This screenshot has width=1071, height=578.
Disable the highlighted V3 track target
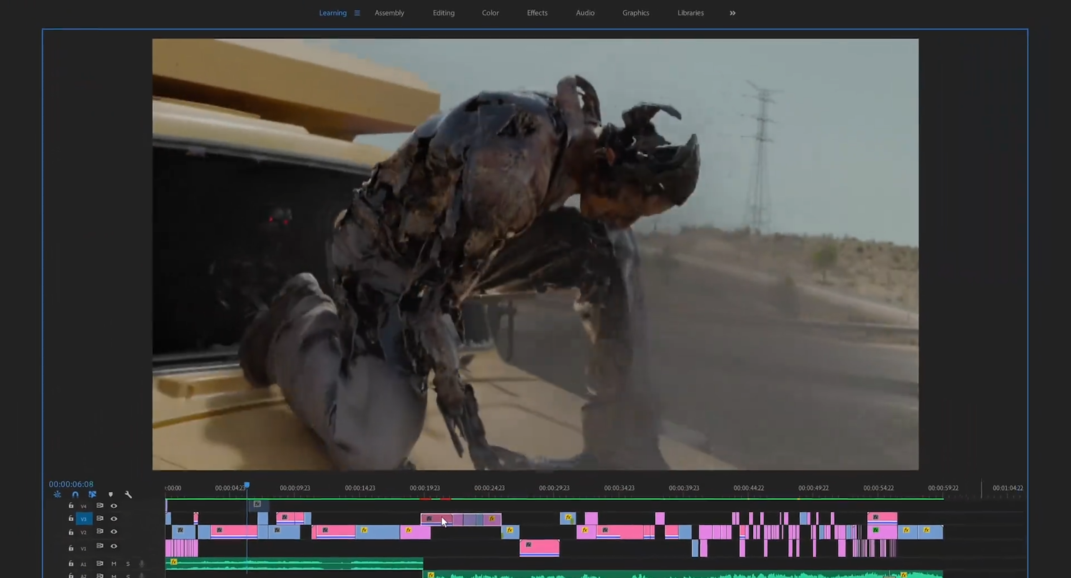tap(84, 519)
